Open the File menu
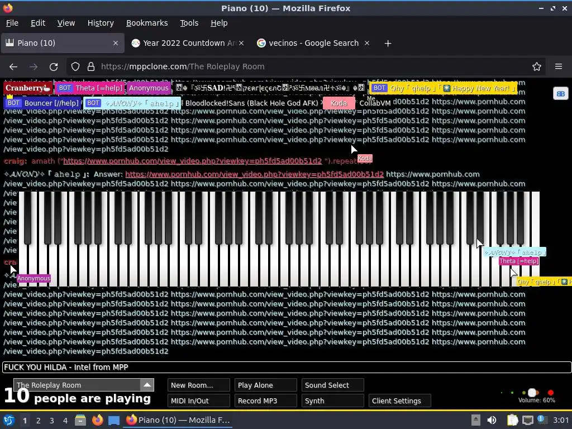The width and height of the screenshot is (572, 429). tap(12, 23)
